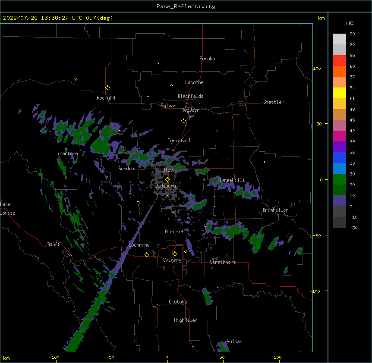
Task: Select the Blackfalds city label
Action: coord(190,96)
